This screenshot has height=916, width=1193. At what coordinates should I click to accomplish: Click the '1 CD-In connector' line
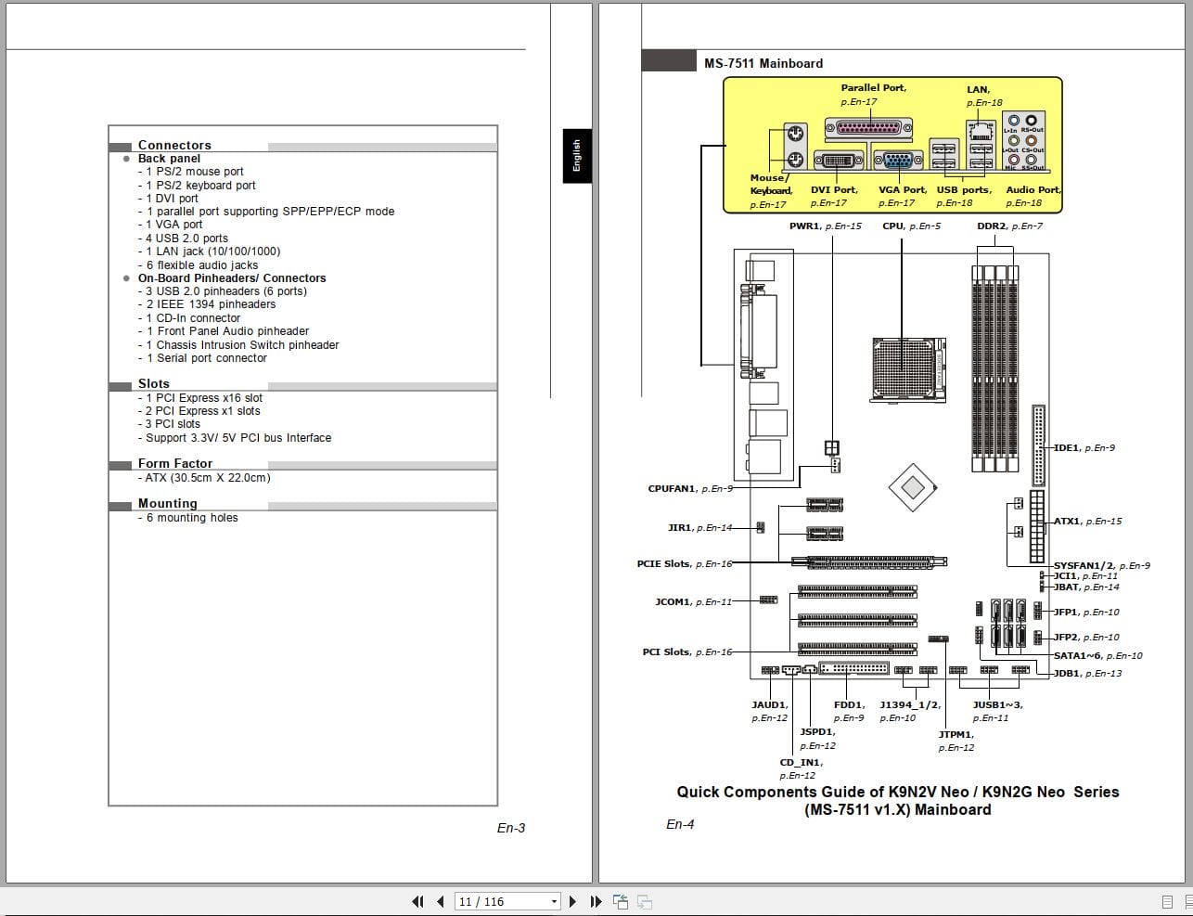190,317
